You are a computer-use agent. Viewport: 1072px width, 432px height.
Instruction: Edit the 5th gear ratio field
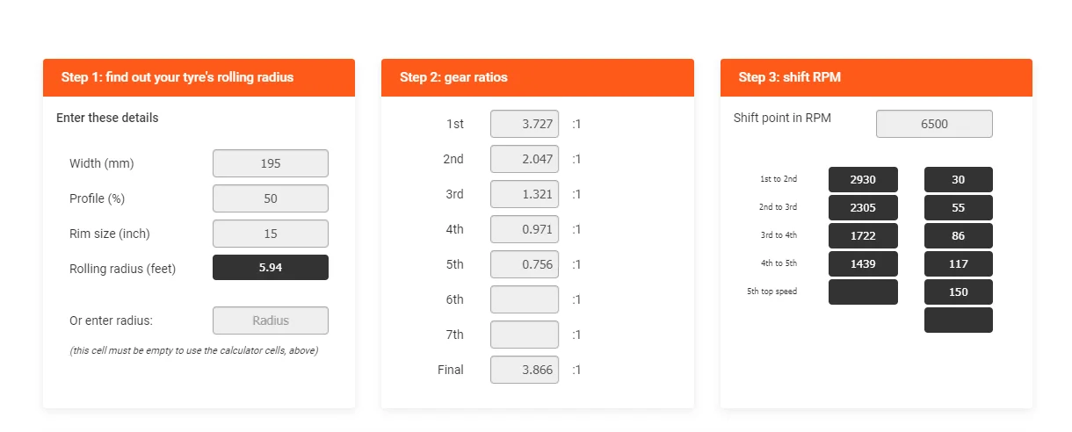click(525, 264)
